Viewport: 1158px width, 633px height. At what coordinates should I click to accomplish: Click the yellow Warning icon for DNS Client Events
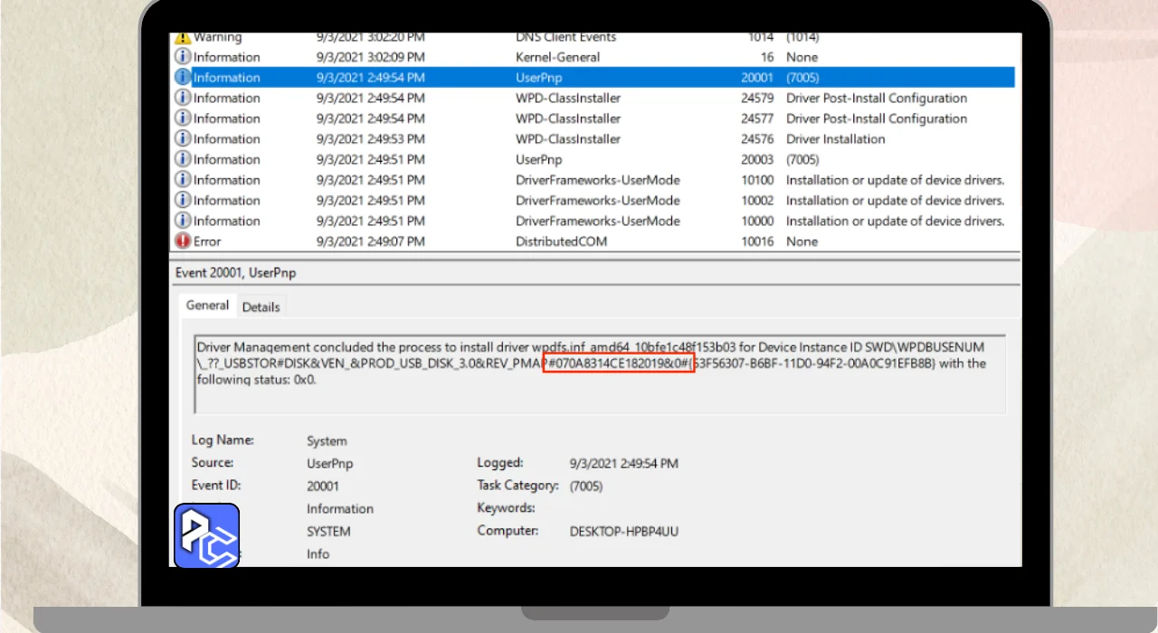click(183, 38)
